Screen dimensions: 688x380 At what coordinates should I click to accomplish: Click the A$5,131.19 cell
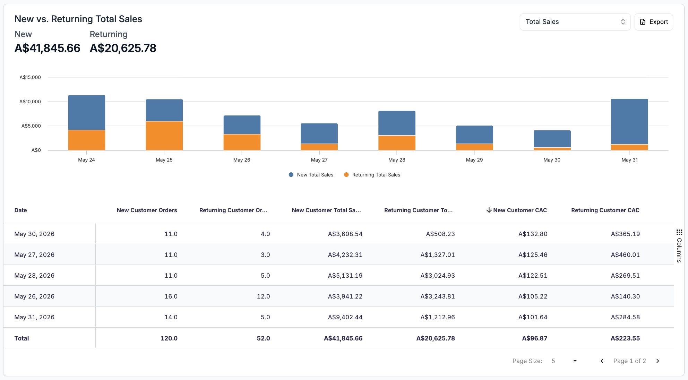[345, 276]
